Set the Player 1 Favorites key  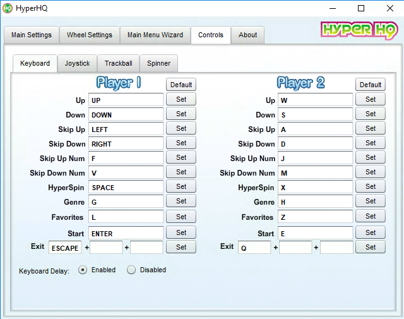pos(181,217)
